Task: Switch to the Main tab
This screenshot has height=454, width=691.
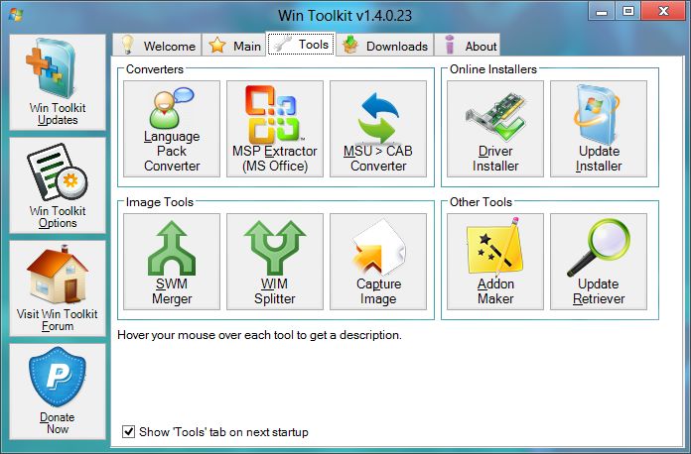Action: click(234, 45)
